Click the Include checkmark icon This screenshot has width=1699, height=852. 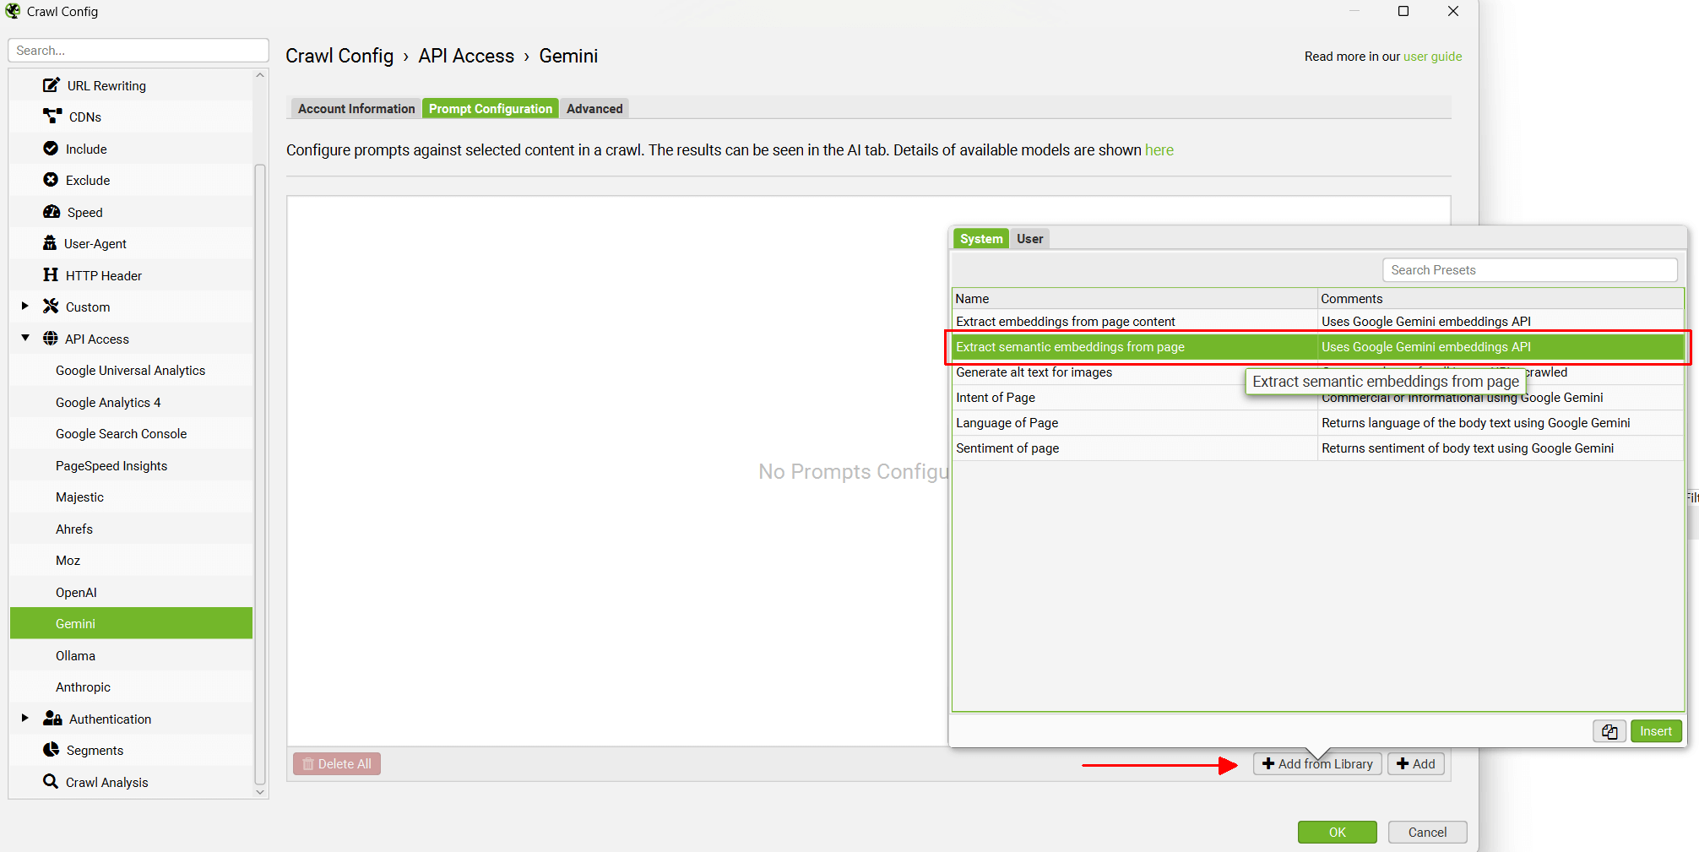click(x=51, y=149)
